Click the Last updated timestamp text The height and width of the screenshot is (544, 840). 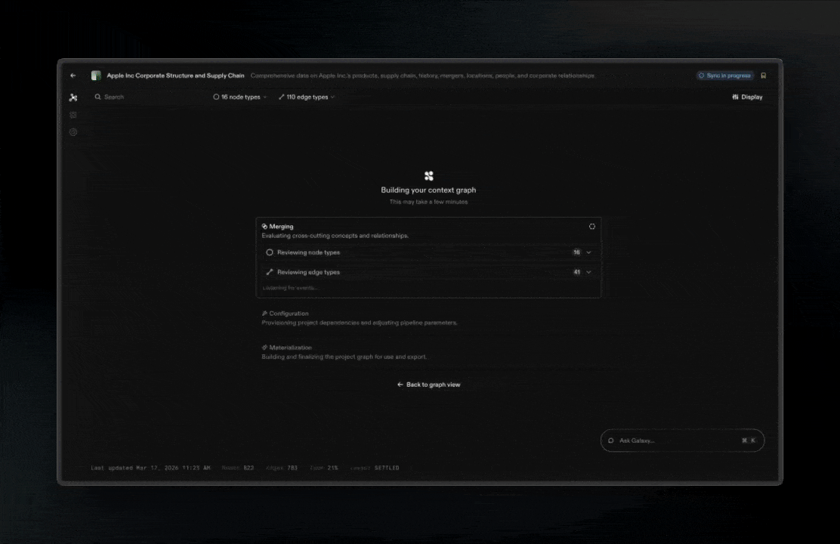(150, 468)
